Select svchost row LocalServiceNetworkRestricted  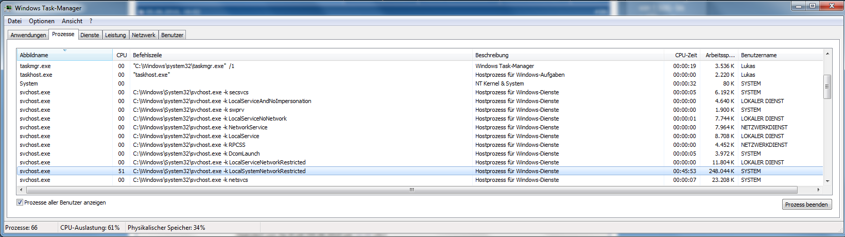[x=420, y=162]
